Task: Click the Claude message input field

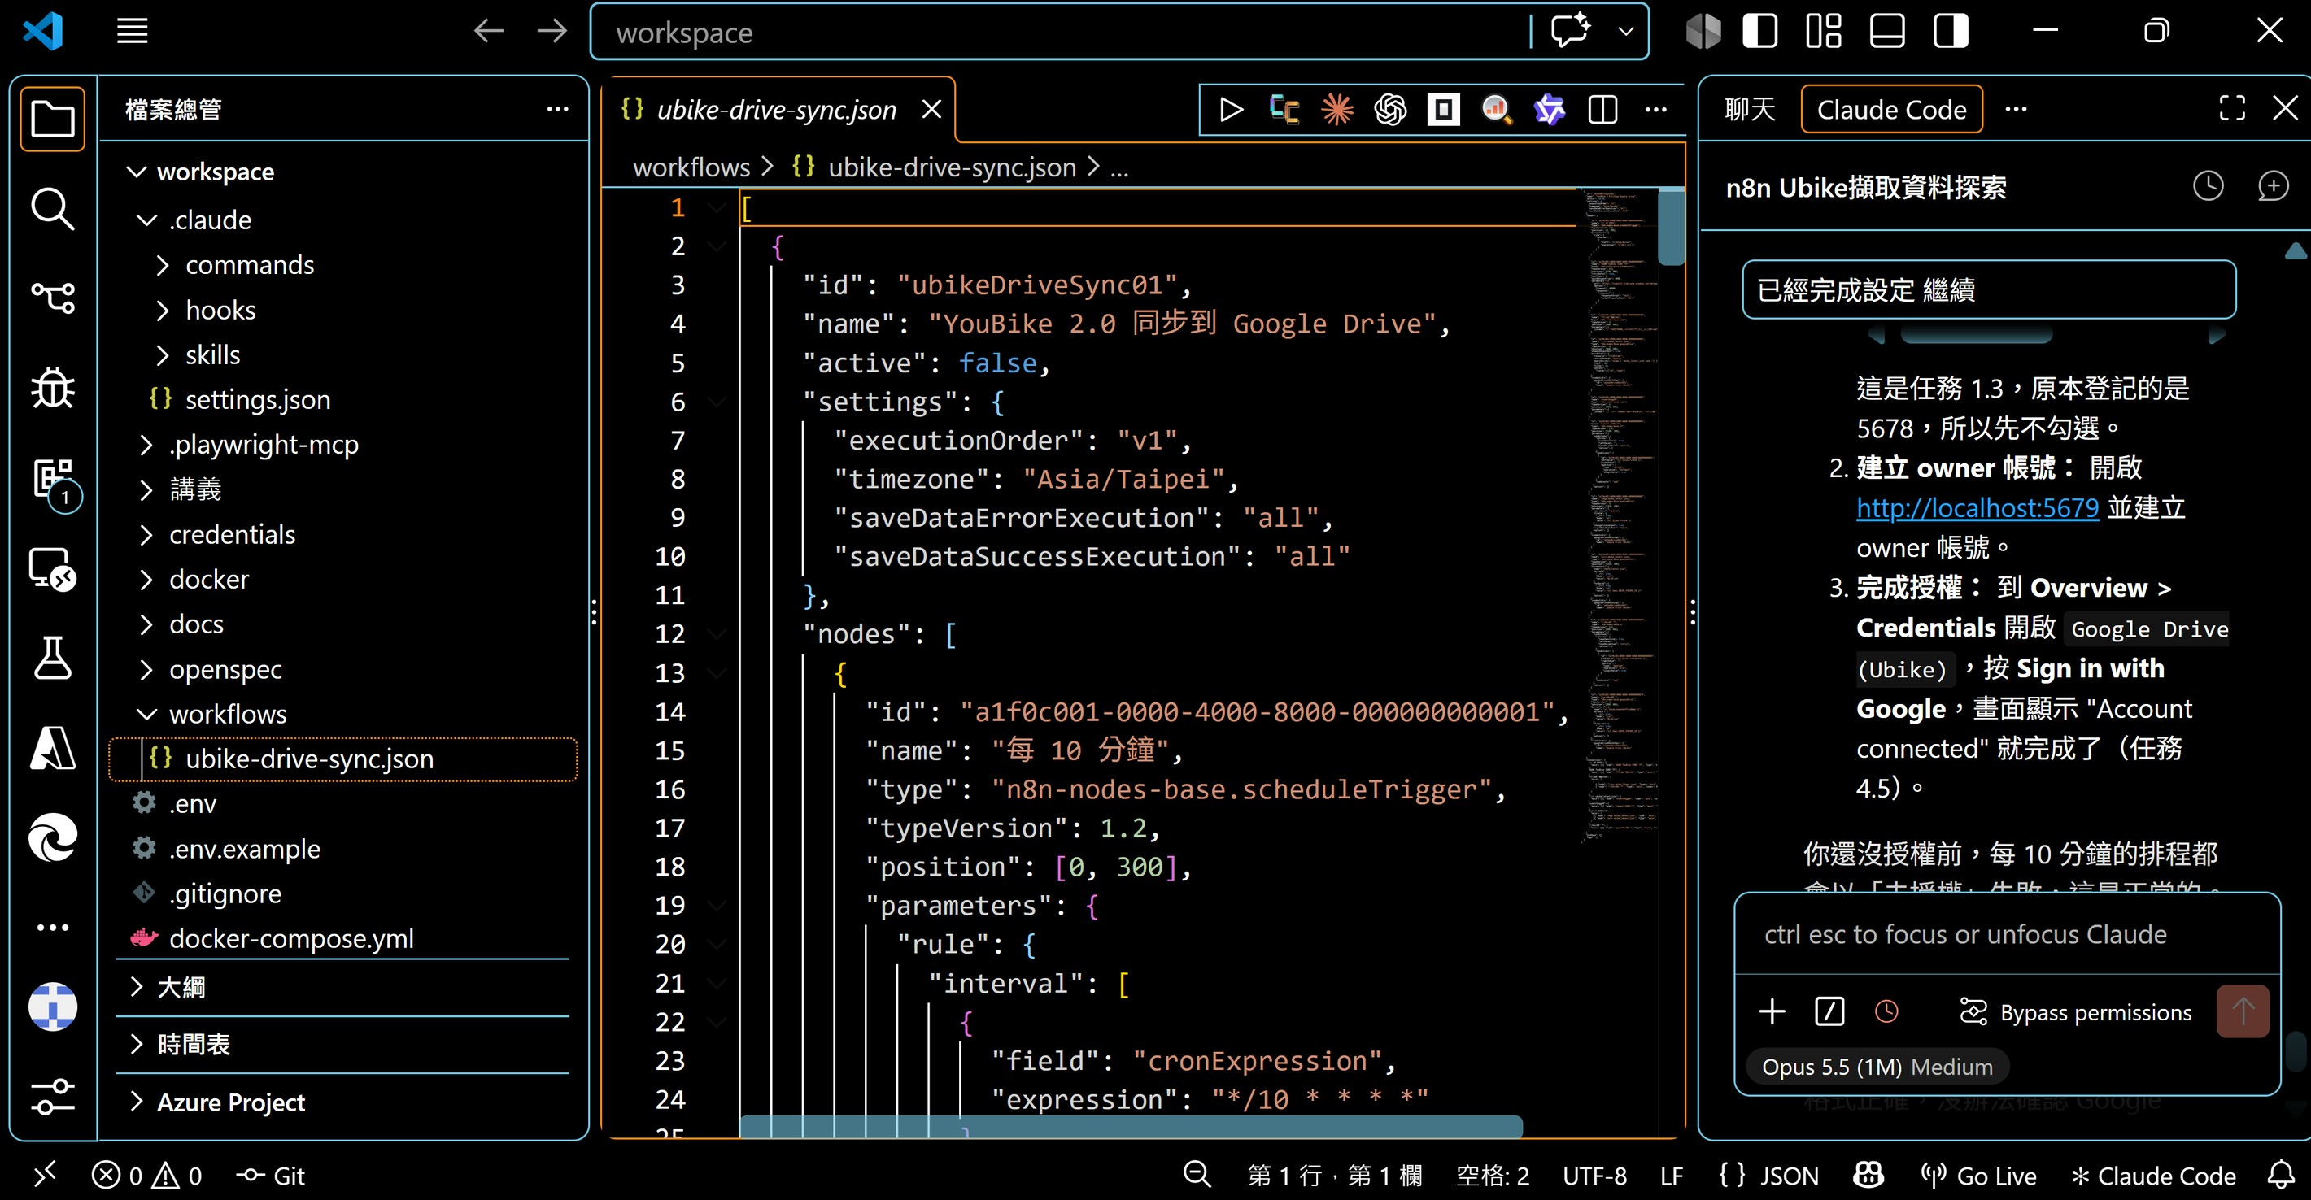Action: click(2007, 934)
